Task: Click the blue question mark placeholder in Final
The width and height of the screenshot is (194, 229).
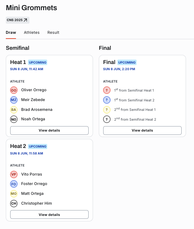Action: click(107, 100)
